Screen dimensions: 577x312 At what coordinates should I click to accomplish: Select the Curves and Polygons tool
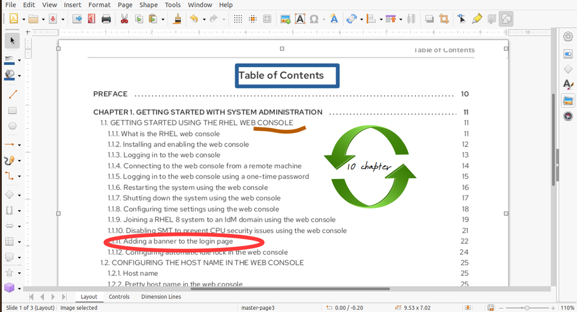click(x=10, y=160)
